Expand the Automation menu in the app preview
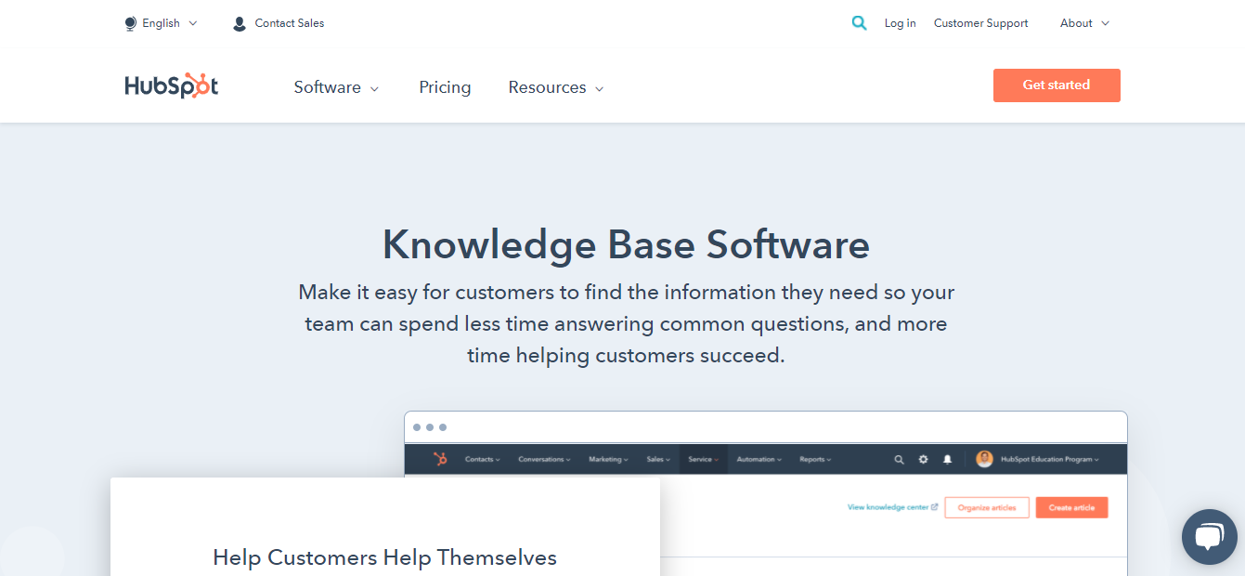Screen dimensions: 1245x576 (x=759, y=459)
